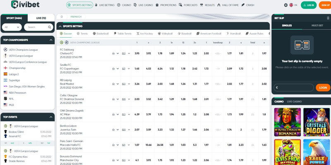Select American Football sport filter

pyautogui.click(x=209, y=34)
